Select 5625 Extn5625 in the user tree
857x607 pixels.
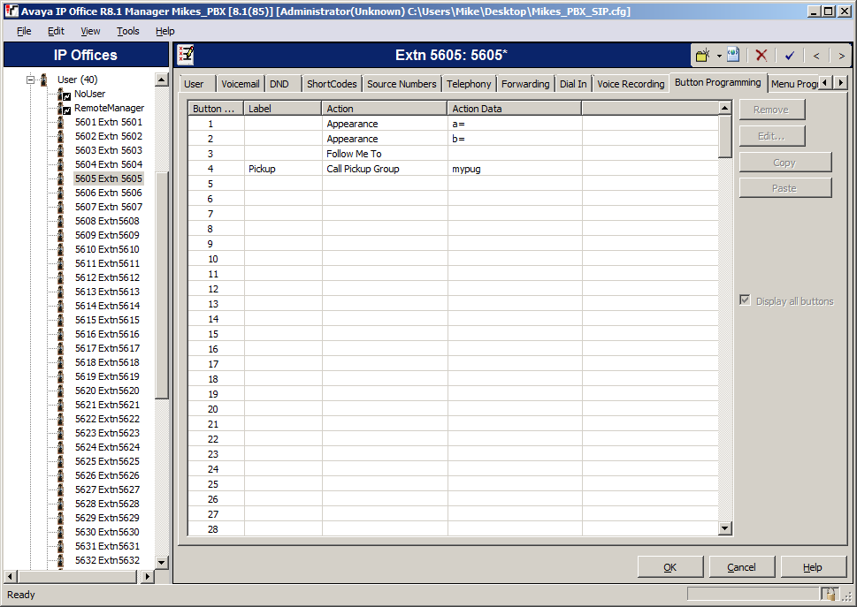coord(107,462)
